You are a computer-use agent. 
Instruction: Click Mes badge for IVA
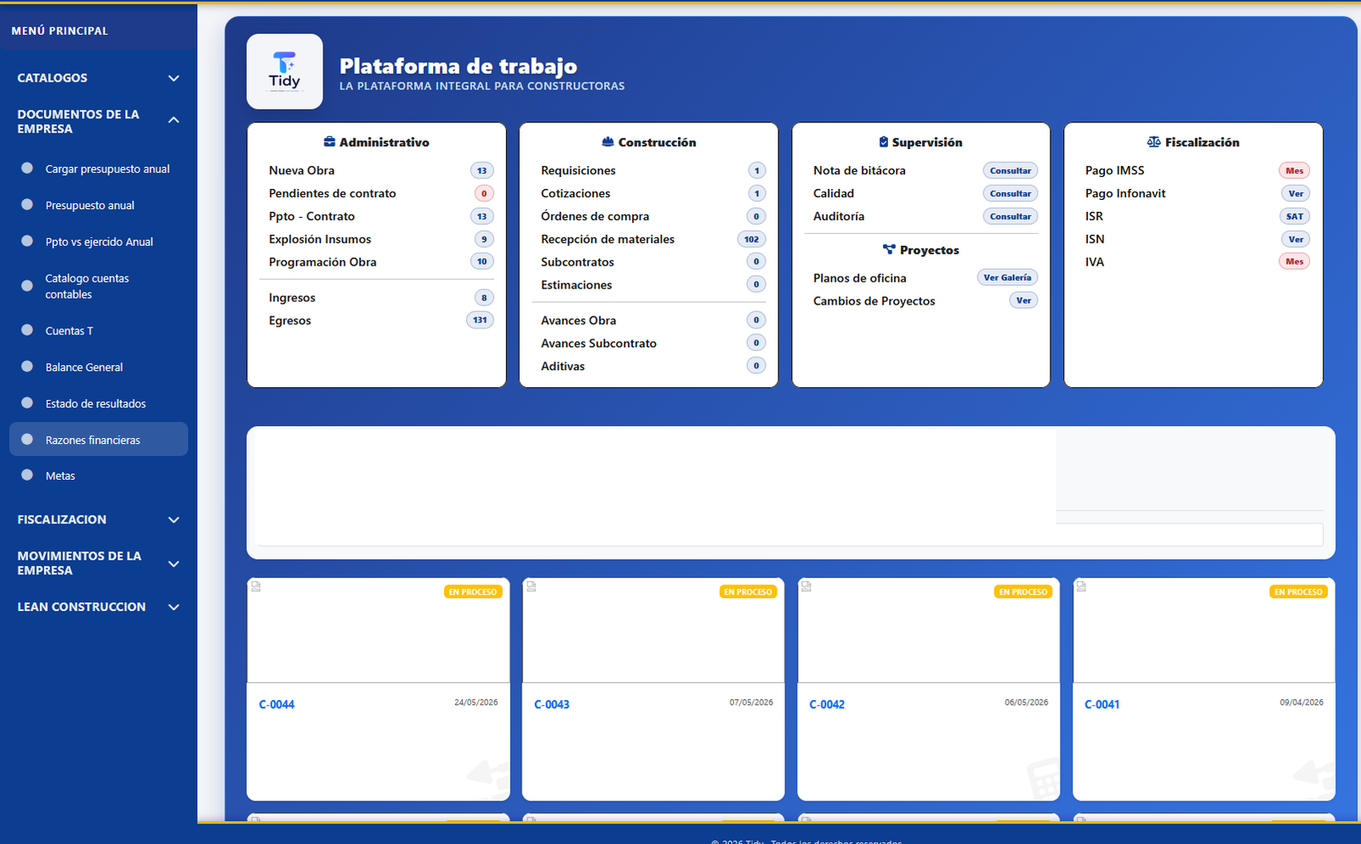click(x=1295, y=261)
